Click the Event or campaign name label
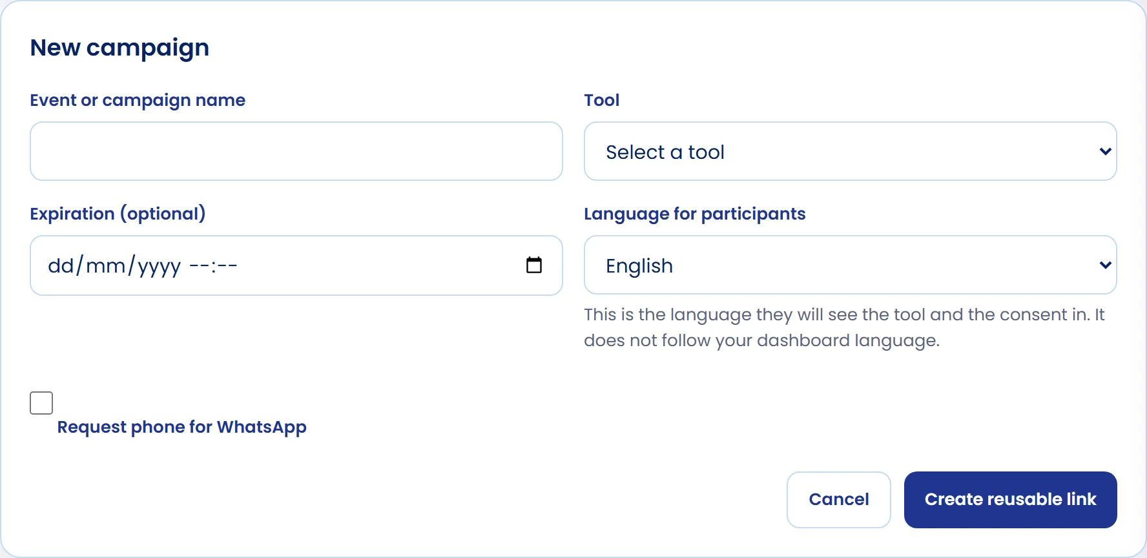This screenshot has height=558, width=1147. coord(138,100)
